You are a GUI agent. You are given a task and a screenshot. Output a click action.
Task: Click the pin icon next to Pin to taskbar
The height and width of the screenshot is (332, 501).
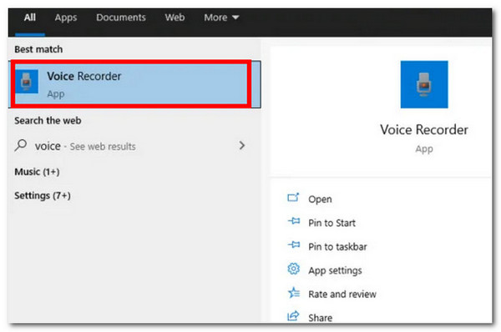[294, 245]
